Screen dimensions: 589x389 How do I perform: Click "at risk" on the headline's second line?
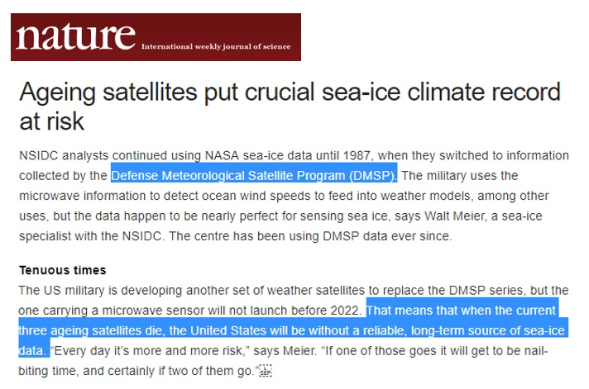click(x=52, y=121)
